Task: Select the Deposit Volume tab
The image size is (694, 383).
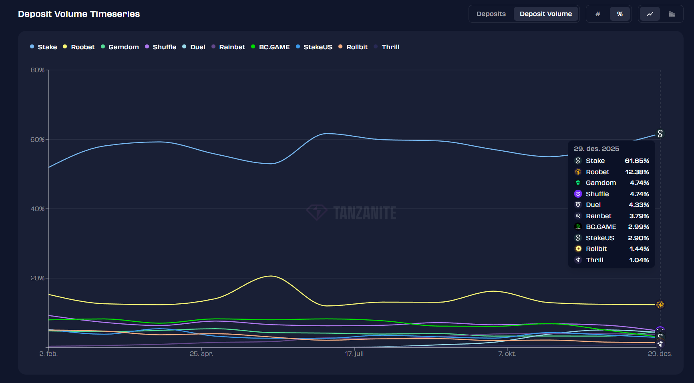Action: 546,14
